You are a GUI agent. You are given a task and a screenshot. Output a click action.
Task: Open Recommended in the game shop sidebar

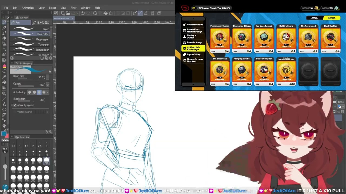pyautogui.click(x=193, y=25)
